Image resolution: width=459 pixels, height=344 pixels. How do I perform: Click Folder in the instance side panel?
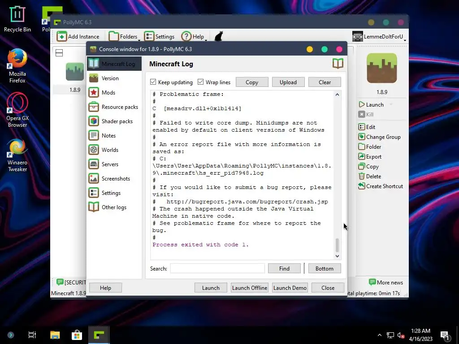click(x=370, y=147)
